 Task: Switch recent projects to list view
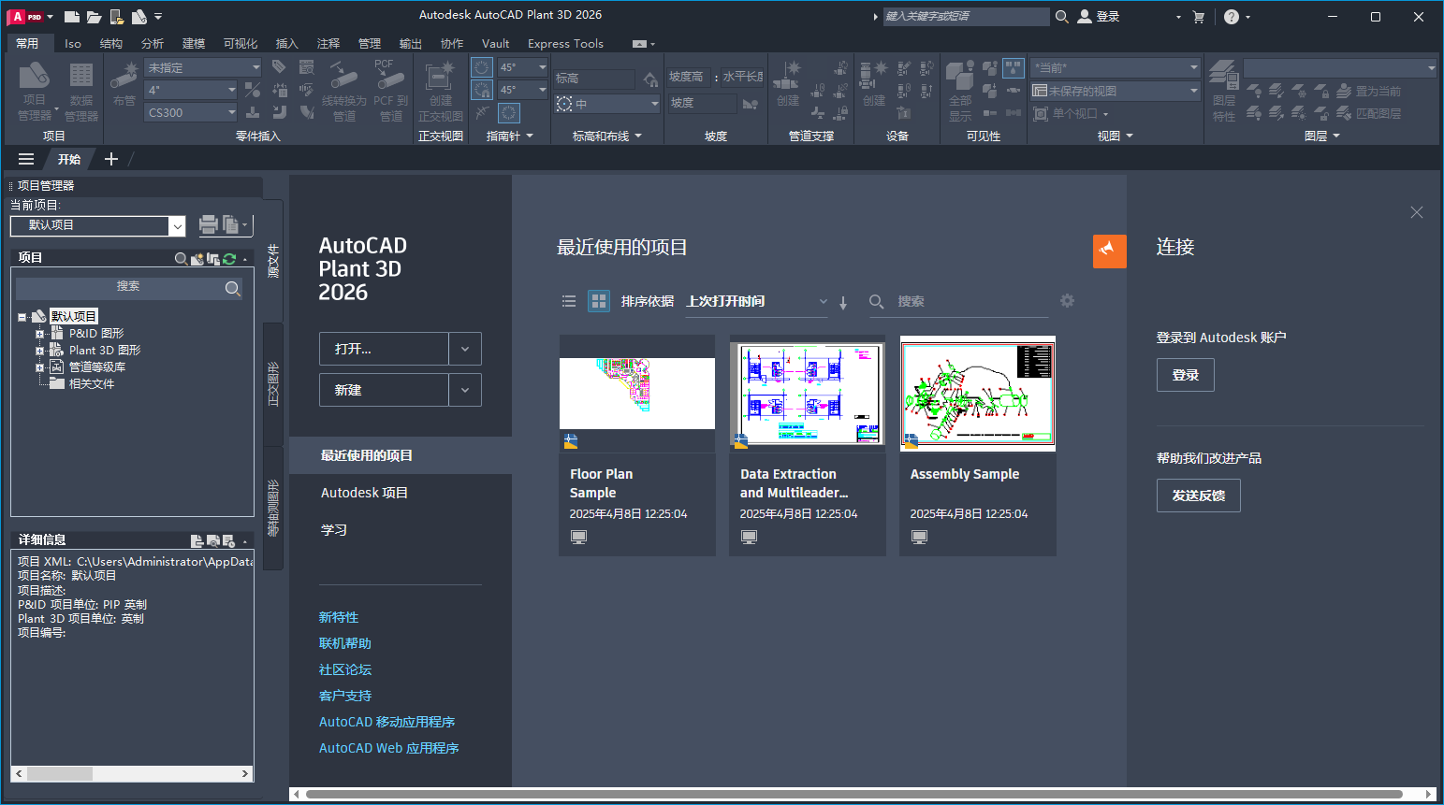(x=569, y=301)
